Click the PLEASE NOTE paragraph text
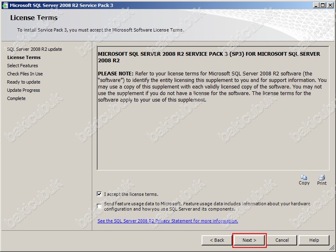The image size is (336, 252). point(212,87)
